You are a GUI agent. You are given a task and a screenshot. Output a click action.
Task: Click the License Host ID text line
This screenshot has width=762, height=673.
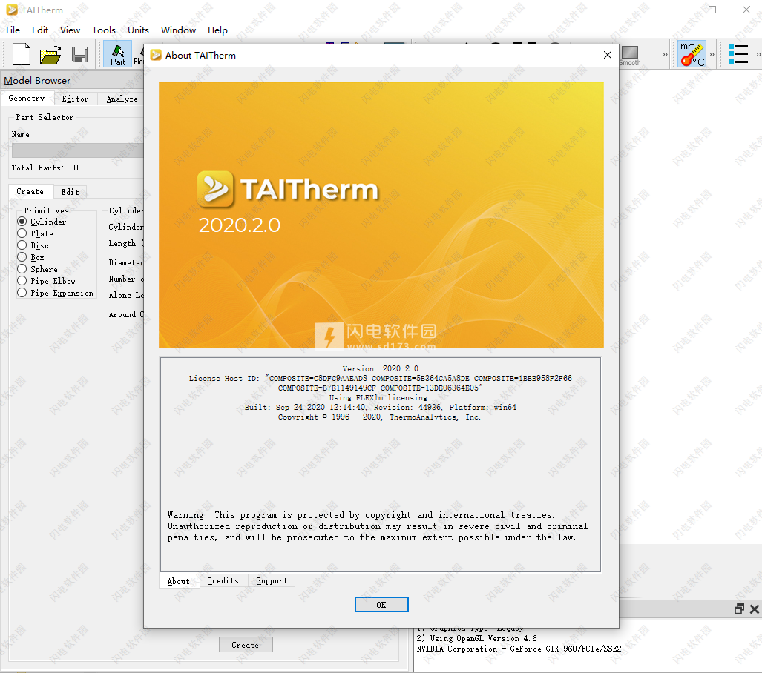point(381,383)
